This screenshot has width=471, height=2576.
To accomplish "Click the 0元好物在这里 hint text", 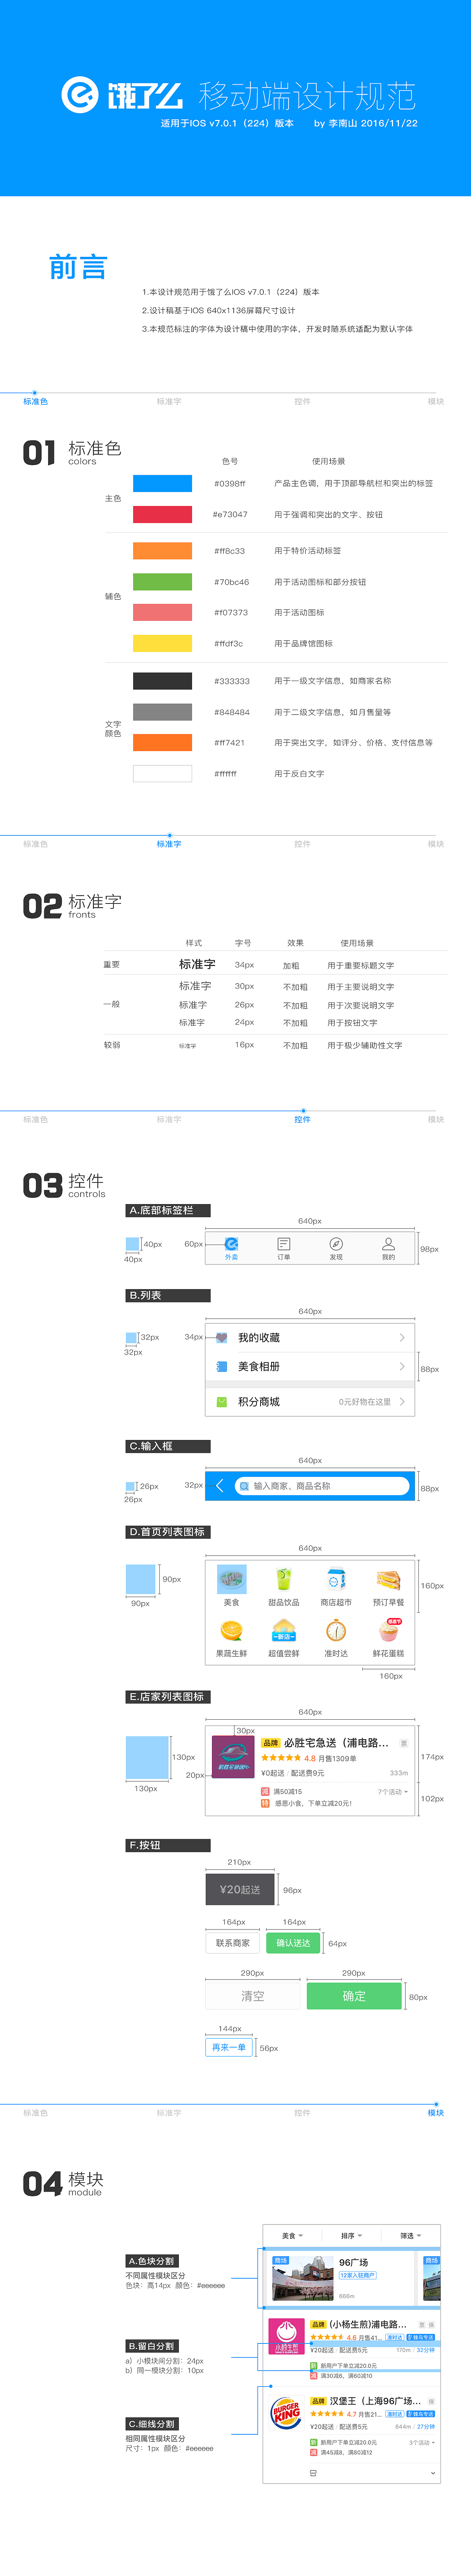I will (x=365, y=1402).
